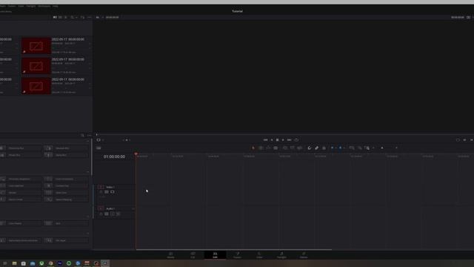This screenshot has height=267, width=474.
Task: Open the Fusion menu in menu bar
Action: pos(12,6)
